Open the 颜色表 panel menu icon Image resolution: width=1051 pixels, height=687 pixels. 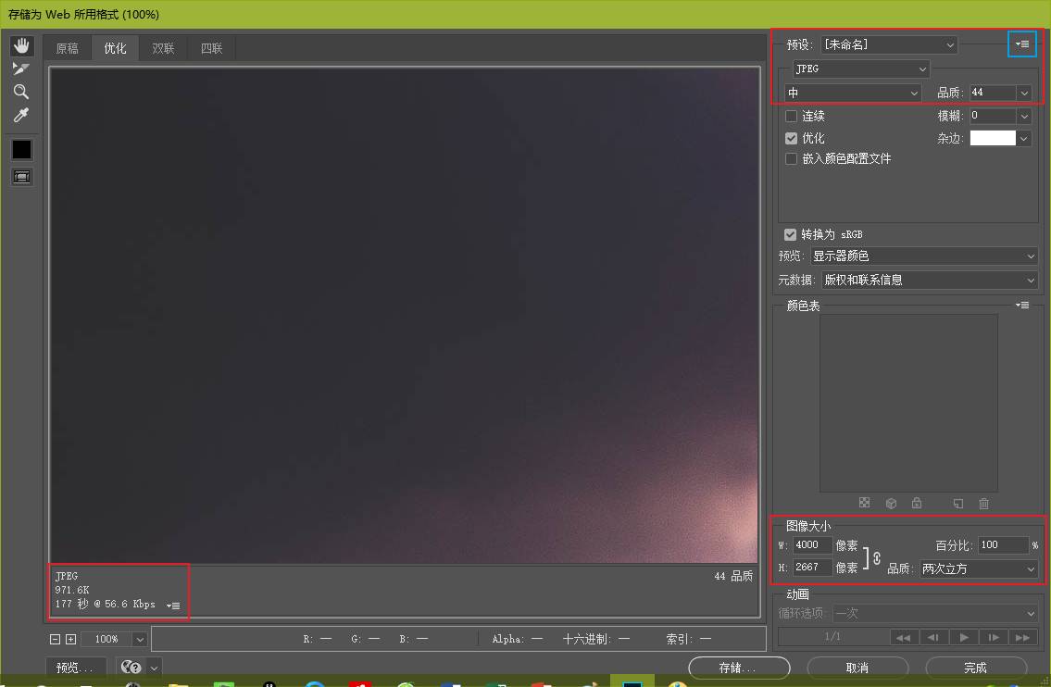pos(1022,305)
